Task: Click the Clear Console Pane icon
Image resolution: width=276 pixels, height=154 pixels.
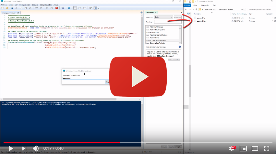Action: click(30, 8)
